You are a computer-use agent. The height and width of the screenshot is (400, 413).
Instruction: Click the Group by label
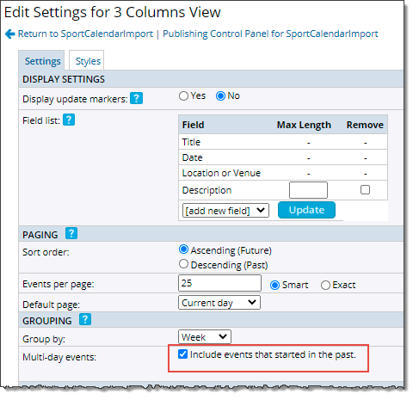pos(44,339)
